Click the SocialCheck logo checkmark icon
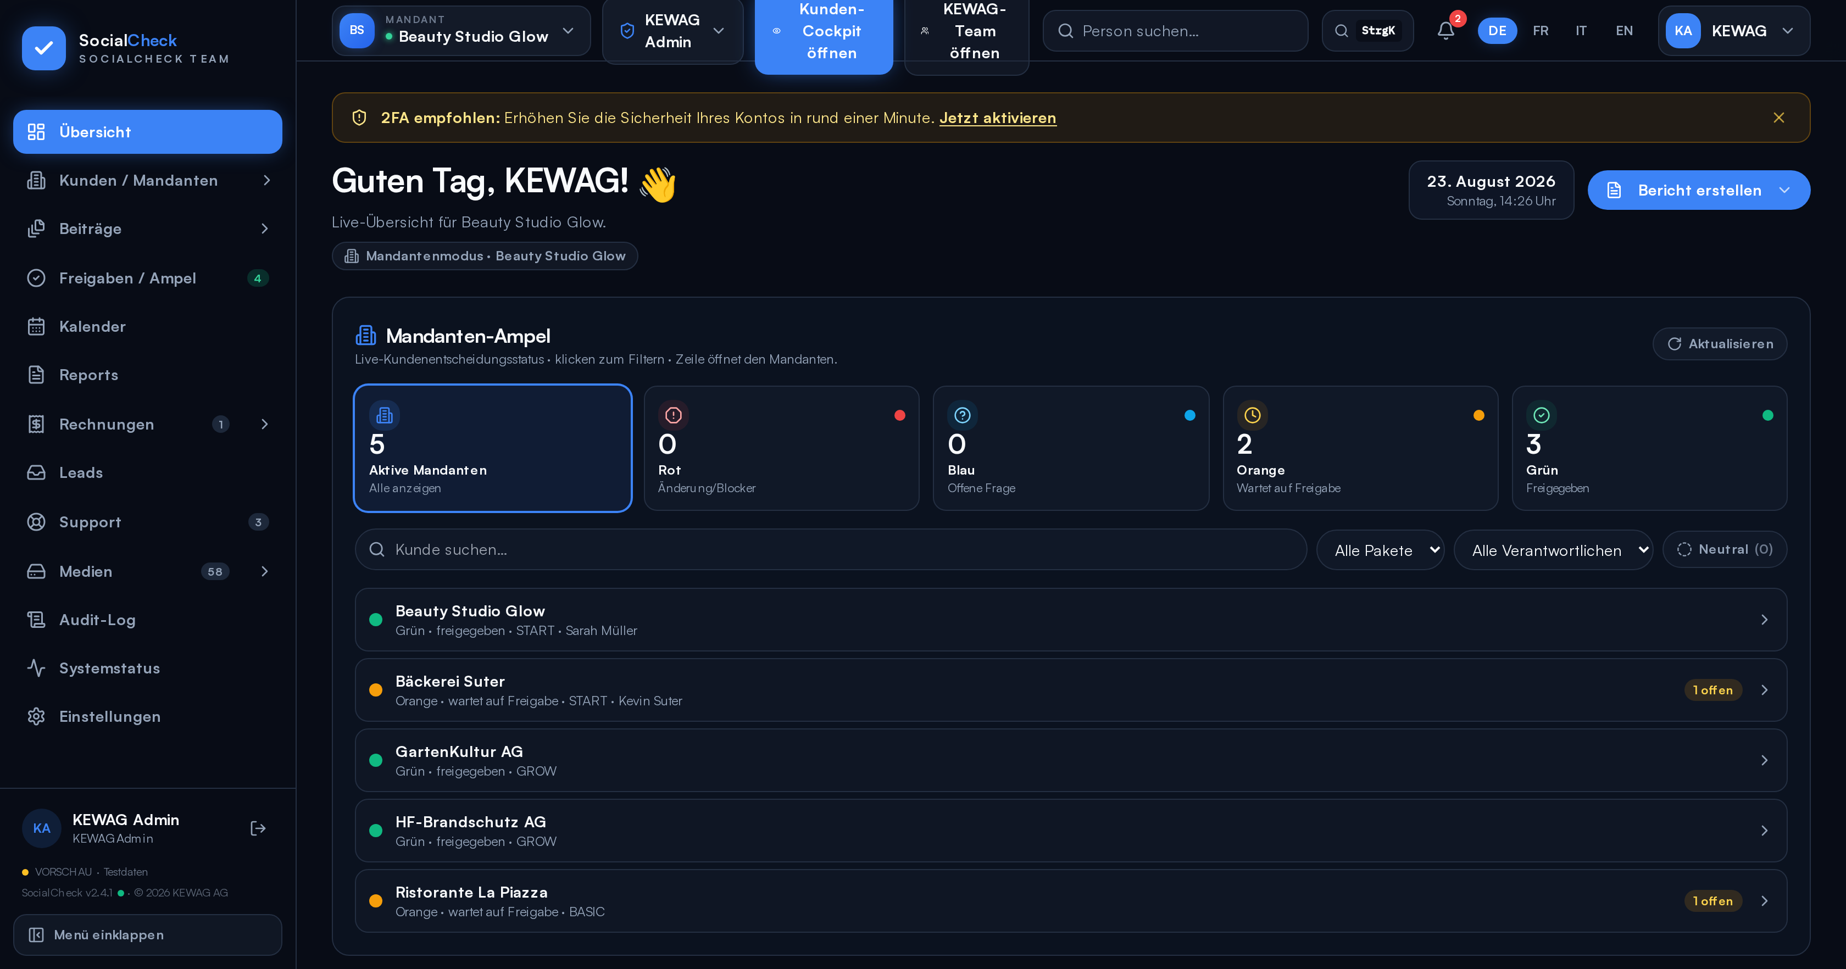 click(44, 48)
